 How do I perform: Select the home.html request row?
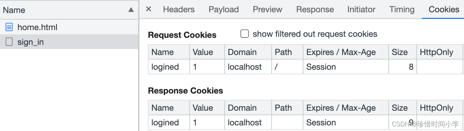tap(69, 27)
